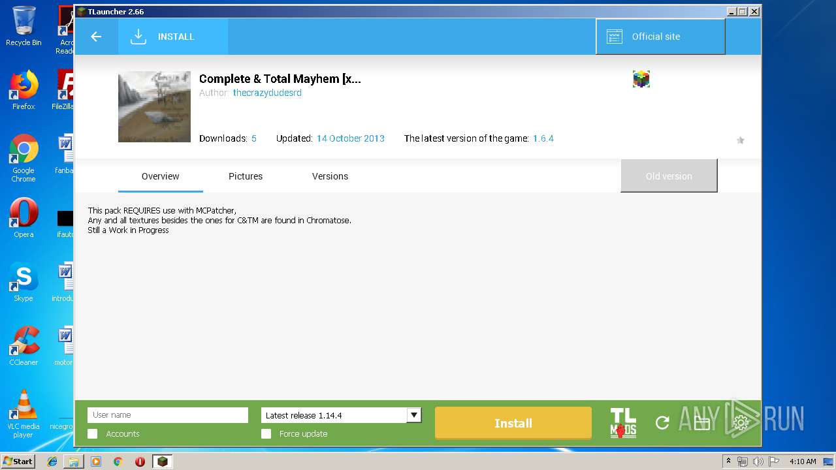The width and height of the screenshot is (836, 470).
Task: Open the network icon in system tray
Action: [743, 462]
